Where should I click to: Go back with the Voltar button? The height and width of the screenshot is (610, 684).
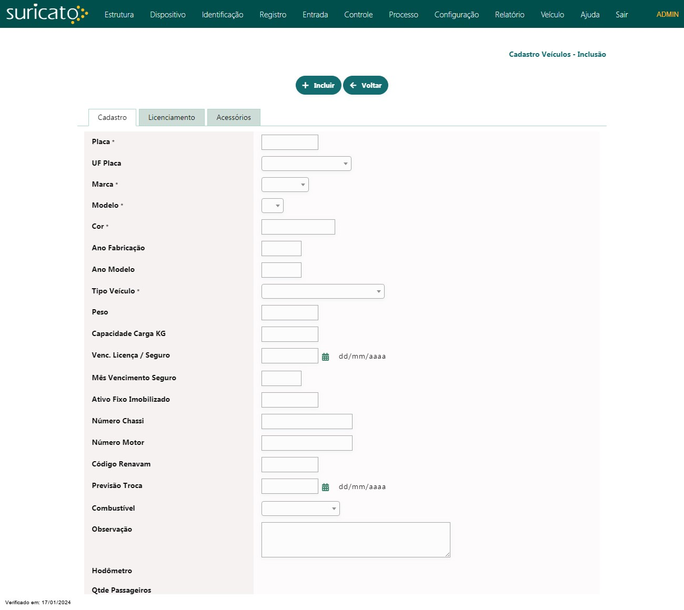(366, 85)
